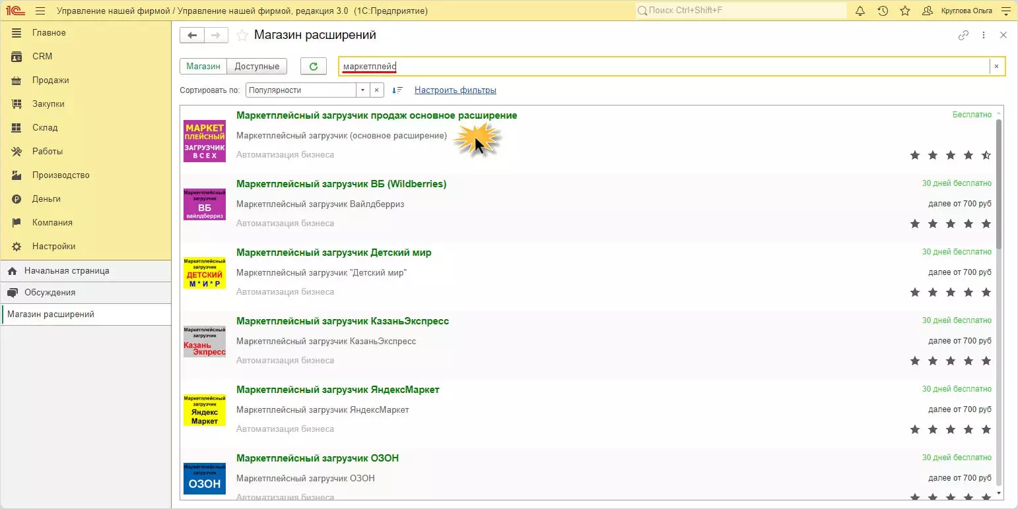Click the Популярности sort field
1018x509 pixels.
pyautogui.click(x=301, y=90)
